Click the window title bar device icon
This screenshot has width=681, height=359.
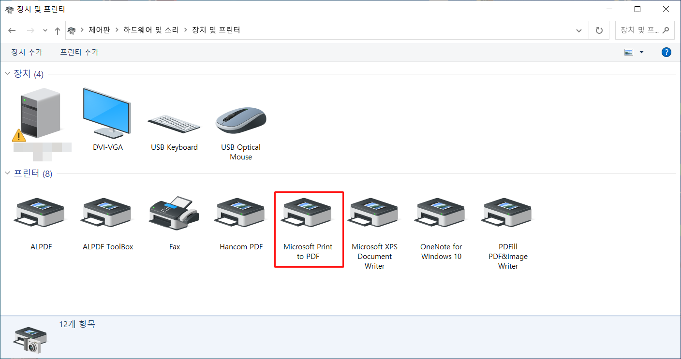(9, 9)
